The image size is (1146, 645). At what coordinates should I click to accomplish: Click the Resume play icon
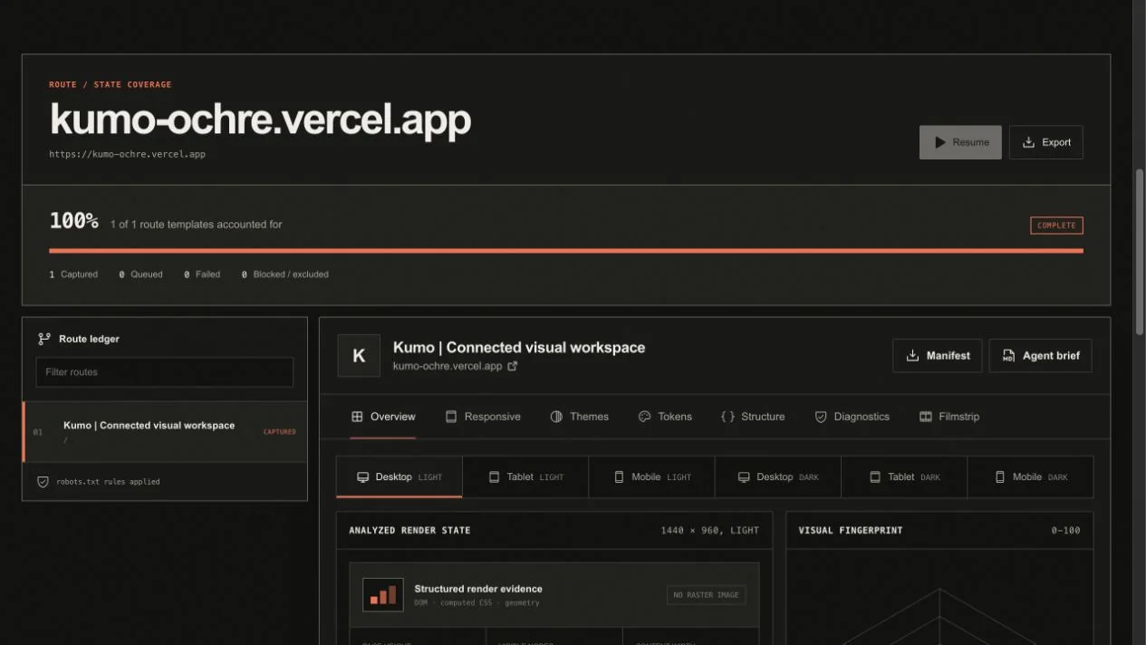940,142
